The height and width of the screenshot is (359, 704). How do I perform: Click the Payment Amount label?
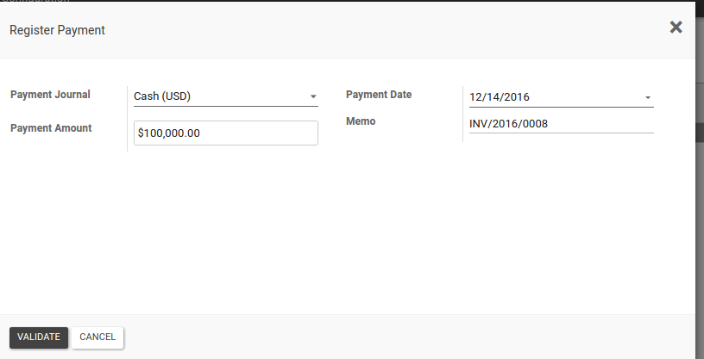point(51,128)
